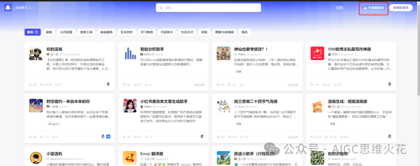
Task: Click 立即试用 on 智能分析助手 card
Action: click(199, 85)
